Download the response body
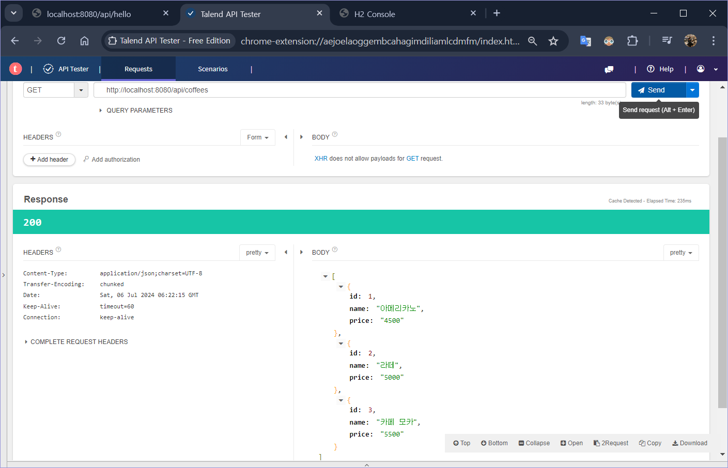Viewport: 728px width, 468px height. 689,443
